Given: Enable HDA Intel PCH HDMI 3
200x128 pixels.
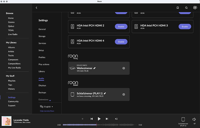Looking at the screenshot, I should pyautogui.click(x=185, y=27).
